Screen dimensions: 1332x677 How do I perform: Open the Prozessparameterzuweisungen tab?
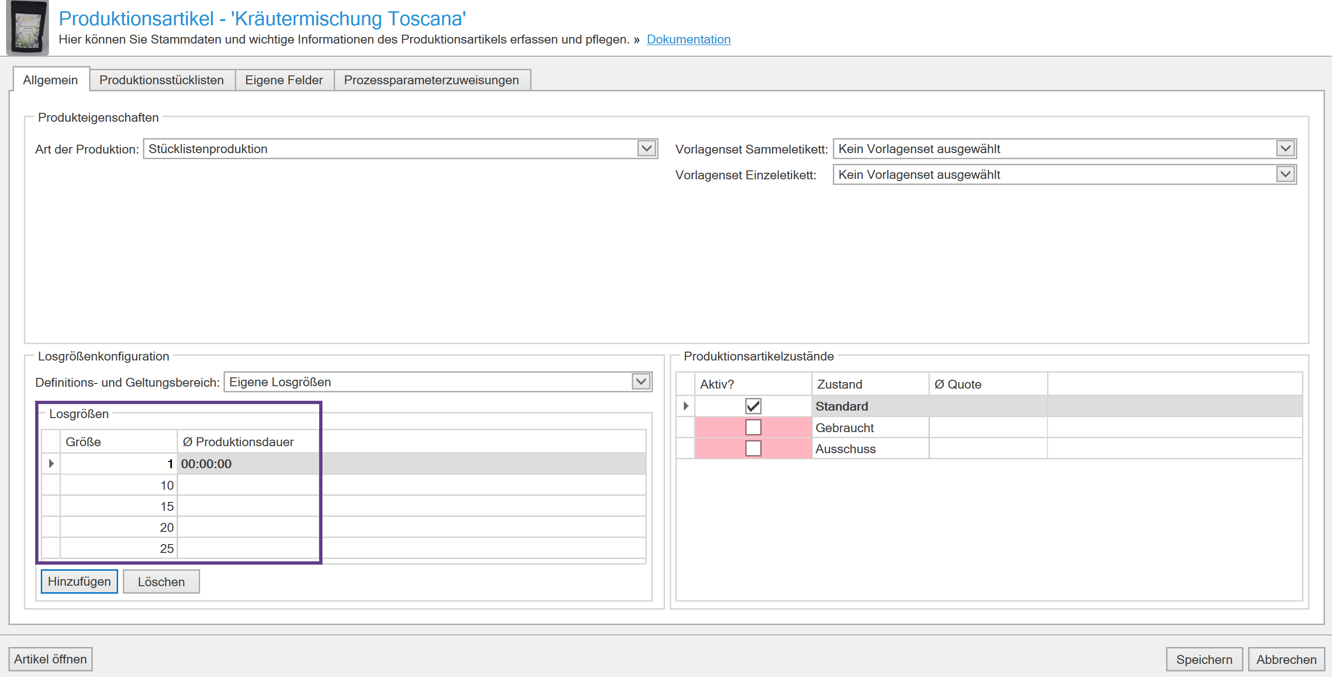431,80
